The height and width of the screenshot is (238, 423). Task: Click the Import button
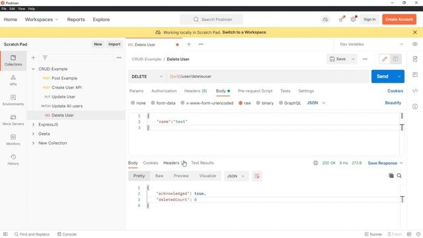pyautogui.click(x=114, y=44)
